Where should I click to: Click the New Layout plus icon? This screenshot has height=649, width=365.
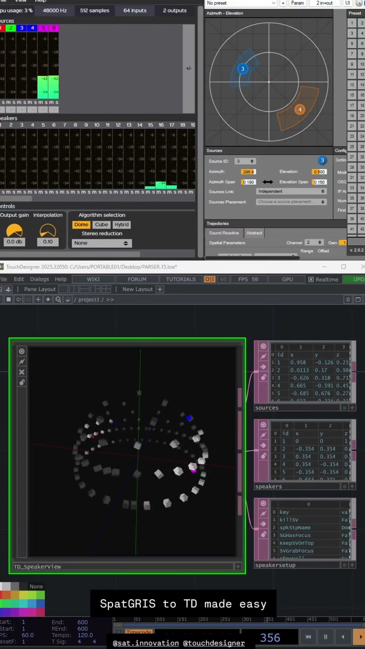click(160, 289)
